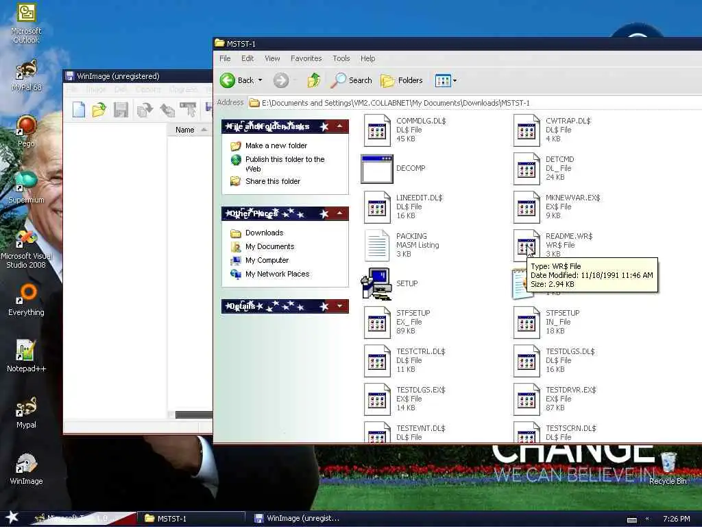This screenshot has width=702, height=527.
Task: Open the File menu in Explorer
Action: (x=225, y=58)
